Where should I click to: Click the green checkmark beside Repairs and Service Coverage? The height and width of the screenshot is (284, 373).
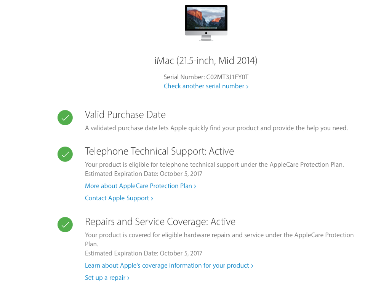click(x=65, y=225)
